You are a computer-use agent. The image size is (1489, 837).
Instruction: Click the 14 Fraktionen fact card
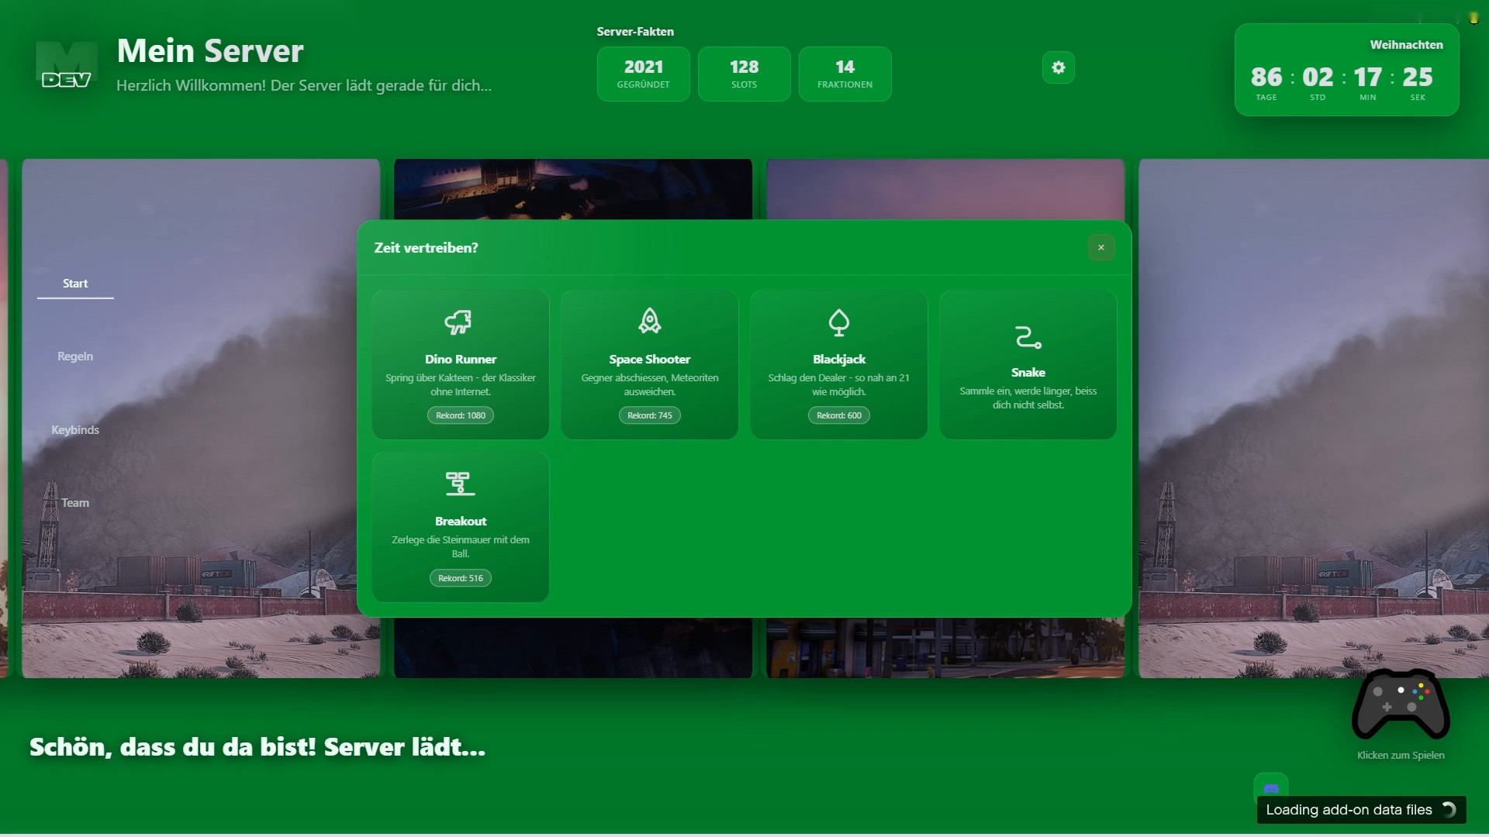(x=845, y=74)
